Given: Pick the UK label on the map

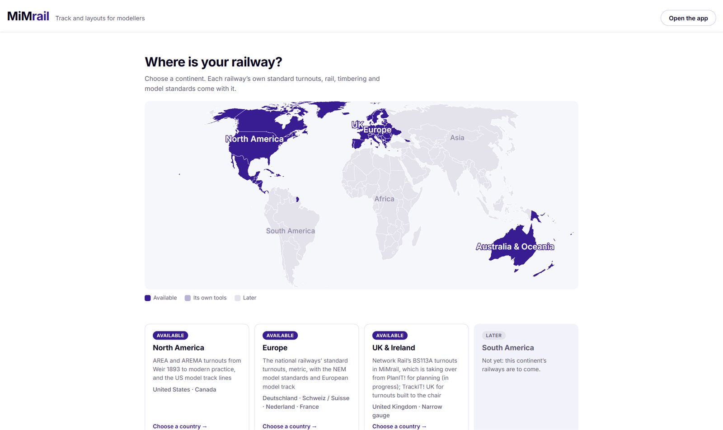Looking at the screenshot, I should pyautogui.click(x=357, y=124).
